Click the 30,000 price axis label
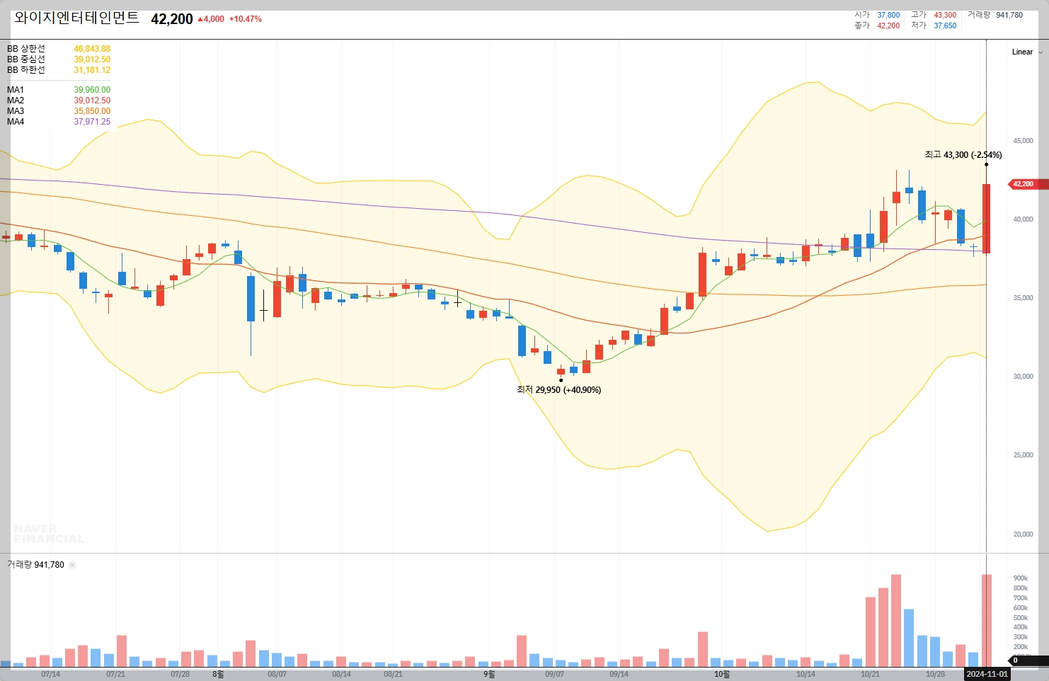Image resolution: width=1049 pixels, height=681 pixels. click(1023, 377)
